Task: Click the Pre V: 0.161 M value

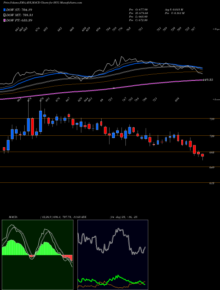Action: click(174, 13)
